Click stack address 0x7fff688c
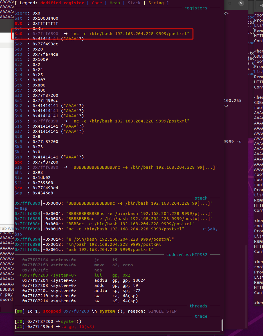 pyautogui.click(x=27, y=224)
